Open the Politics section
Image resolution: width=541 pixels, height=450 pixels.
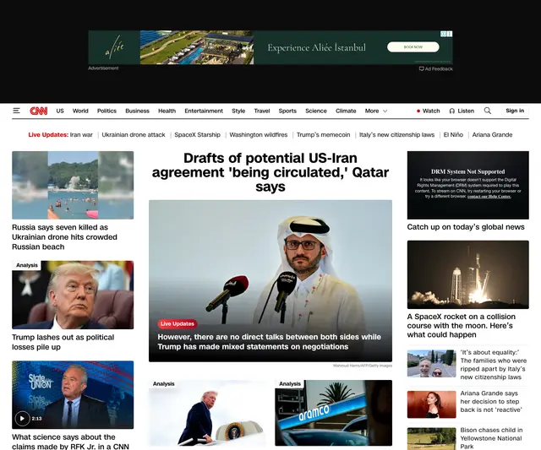click(x=107, y=111)
